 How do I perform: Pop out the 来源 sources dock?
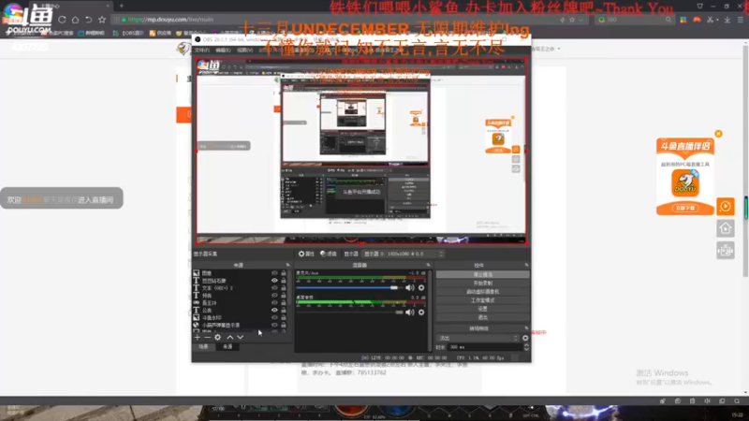click(287, 265)
